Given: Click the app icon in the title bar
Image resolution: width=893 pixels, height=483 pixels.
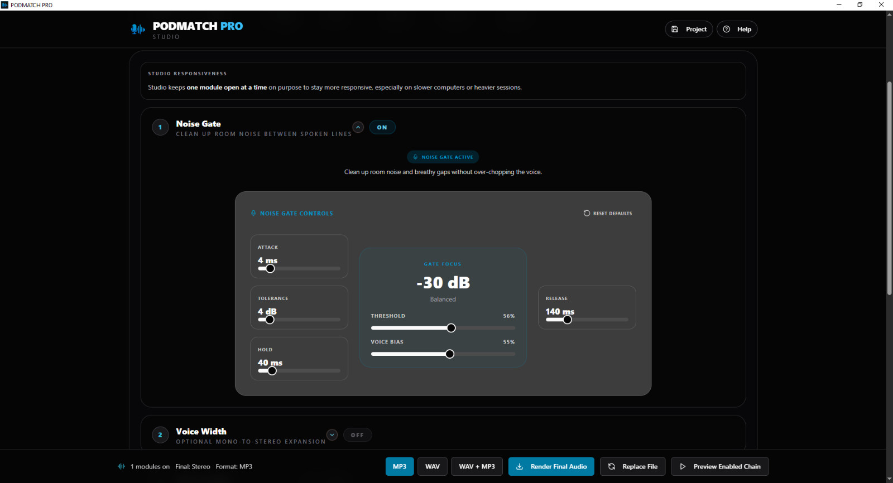Looking at the screenshot, I should click(4, 5).
